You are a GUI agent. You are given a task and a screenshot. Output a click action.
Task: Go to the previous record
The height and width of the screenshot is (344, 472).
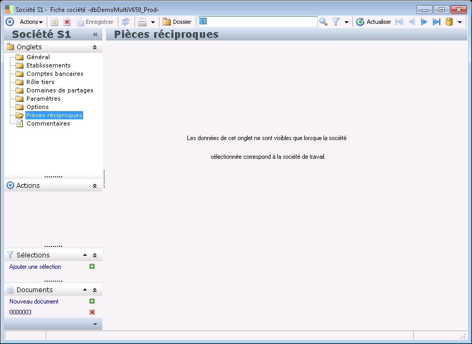[x=412, y=22]
